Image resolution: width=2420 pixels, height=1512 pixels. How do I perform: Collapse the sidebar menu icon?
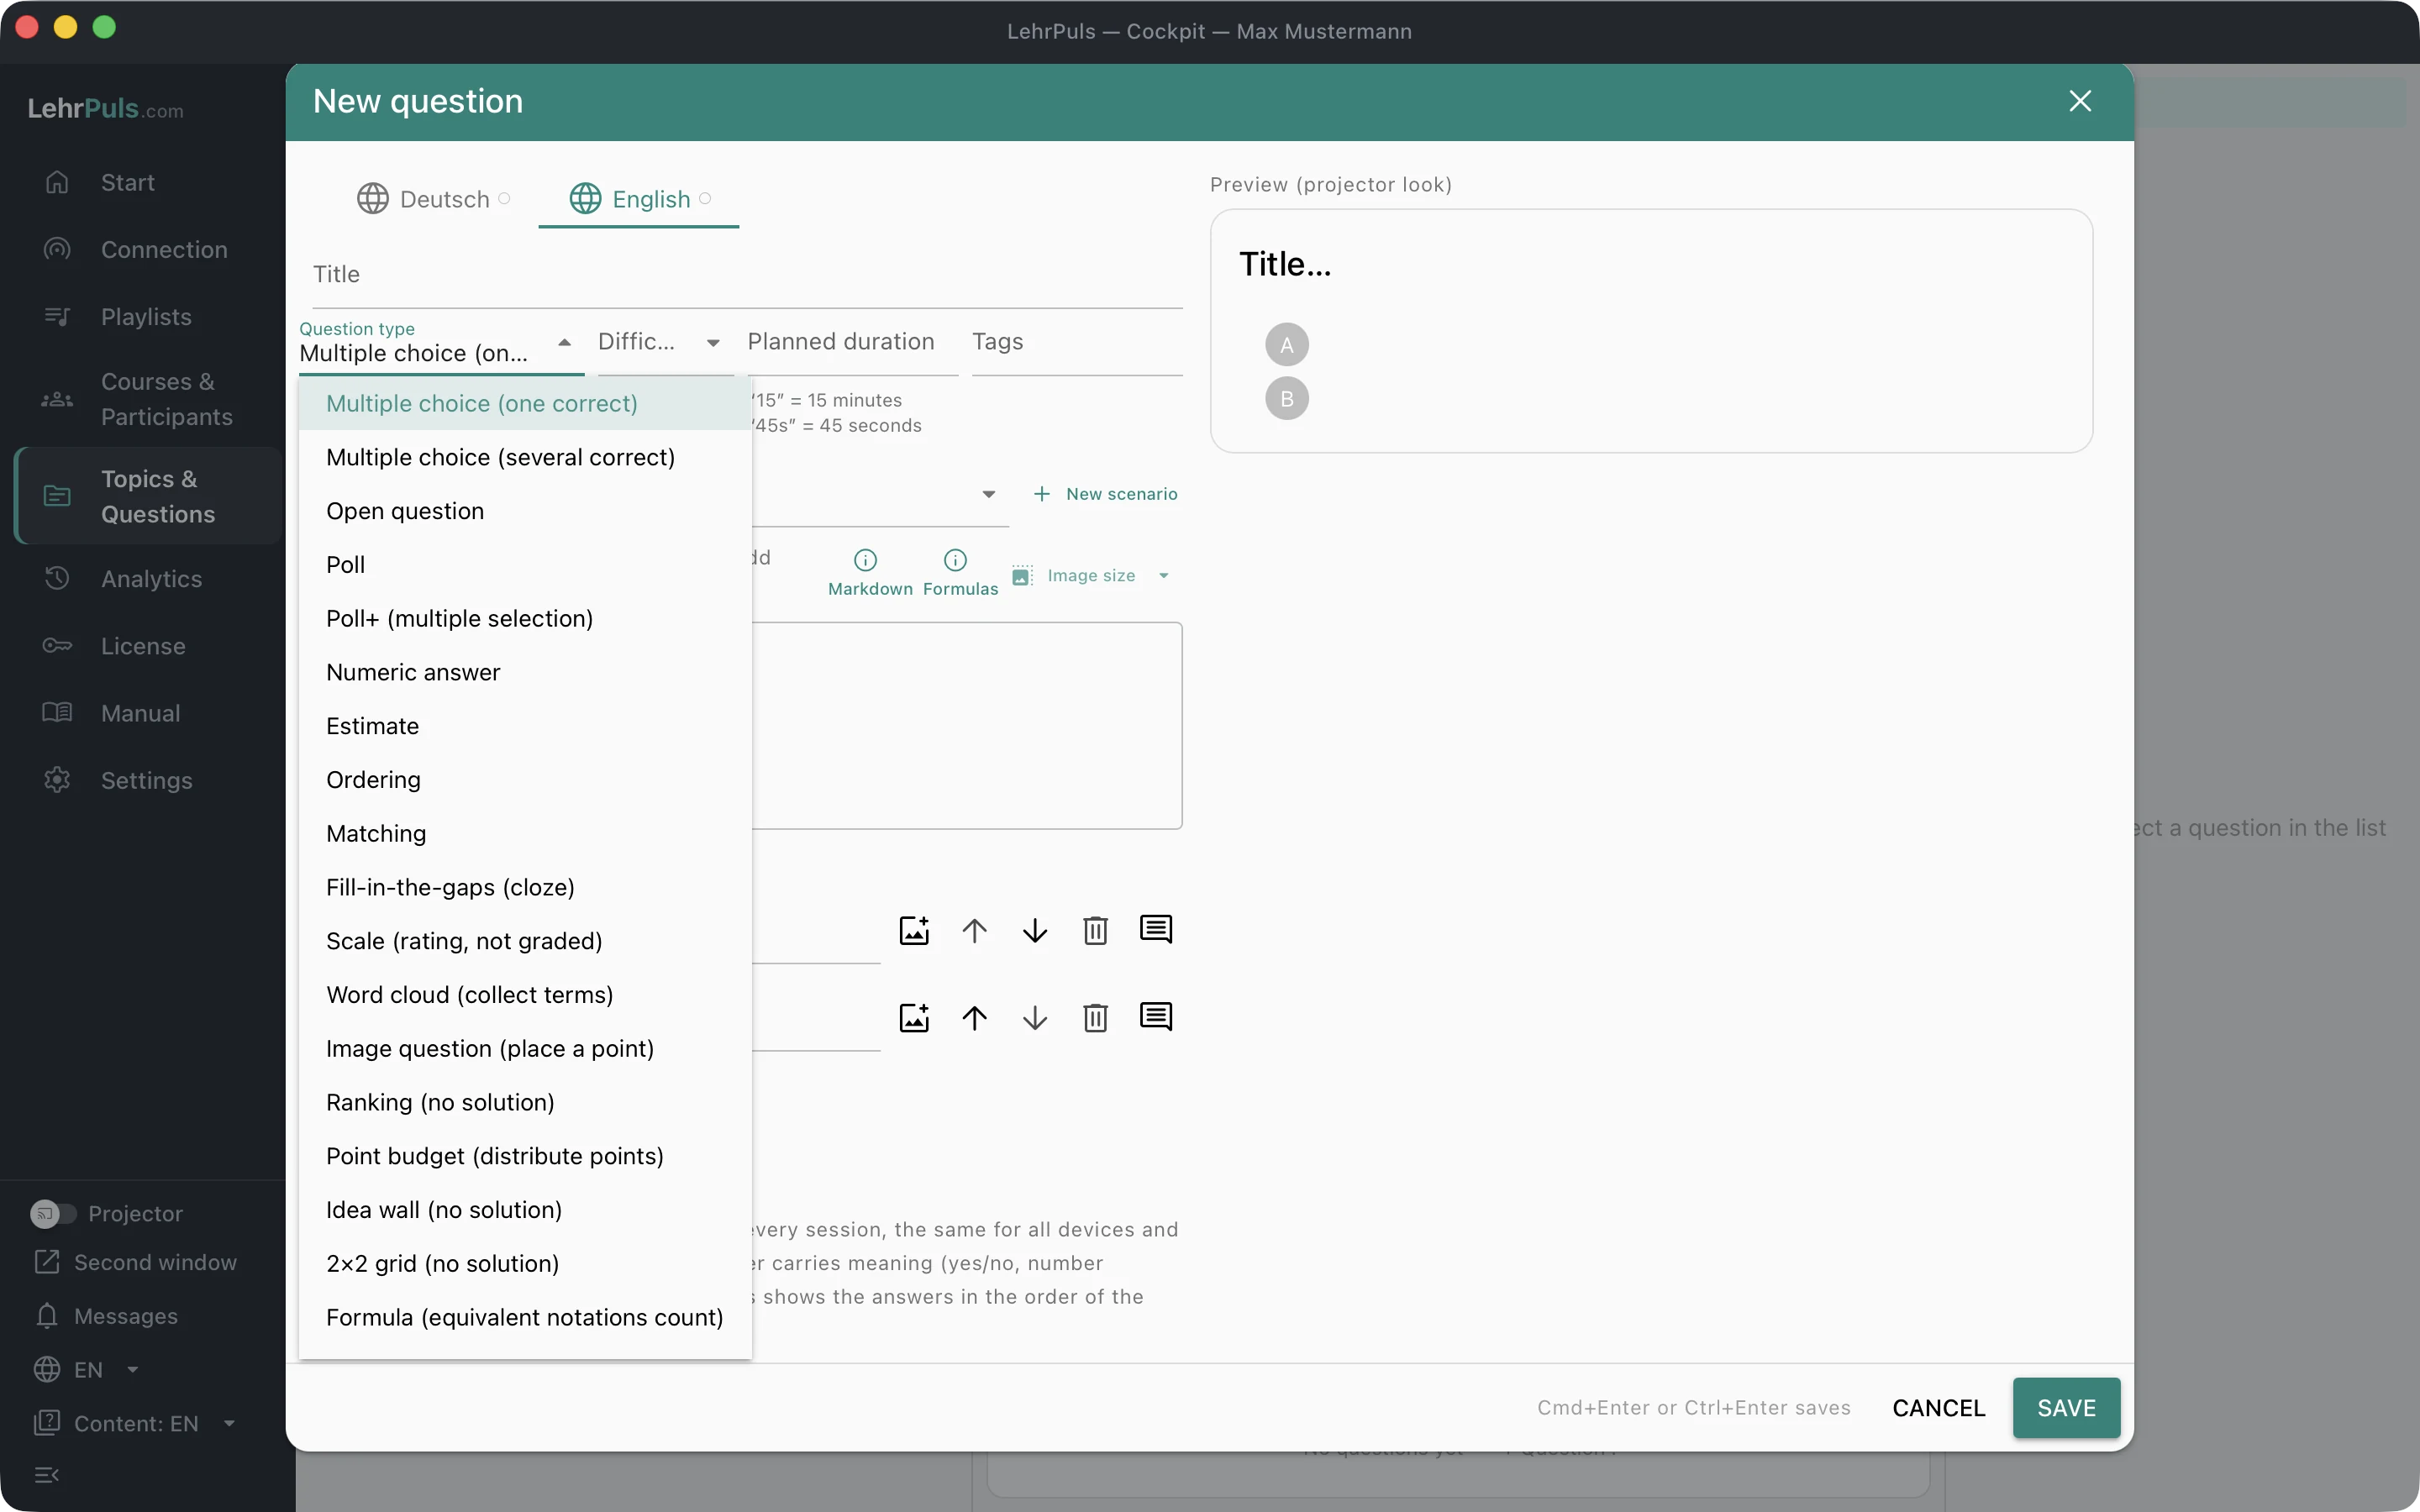tap(47, 1474)
